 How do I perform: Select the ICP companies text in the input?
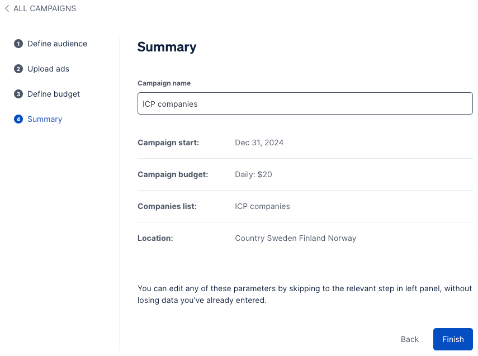(171, 103)
